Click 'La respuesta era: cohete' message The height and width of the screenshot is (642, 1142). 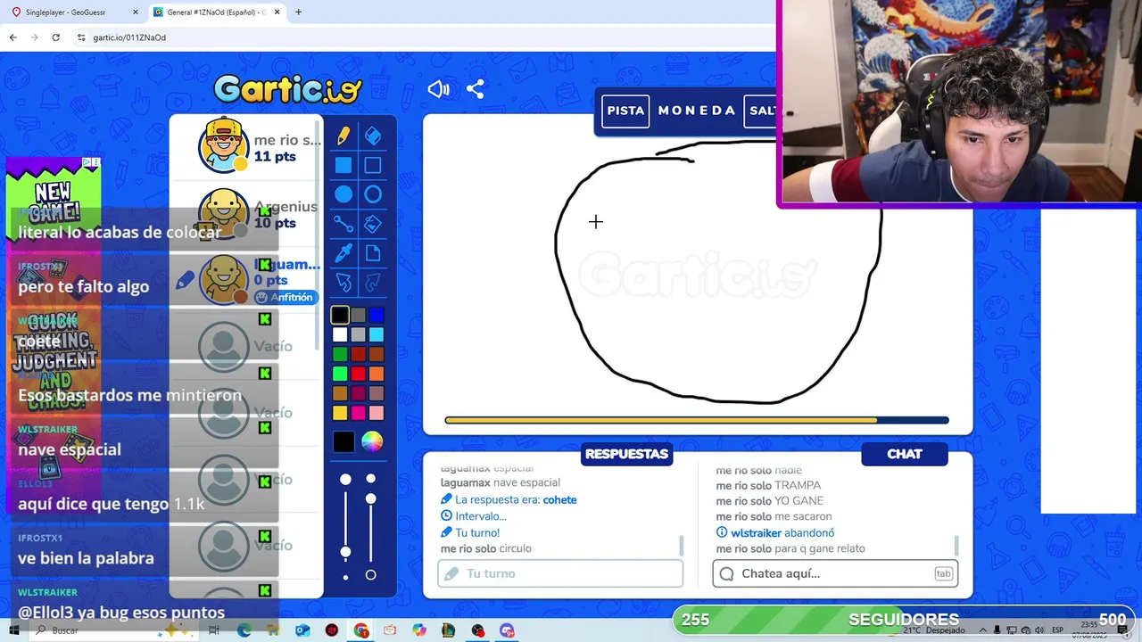point(509,499)
